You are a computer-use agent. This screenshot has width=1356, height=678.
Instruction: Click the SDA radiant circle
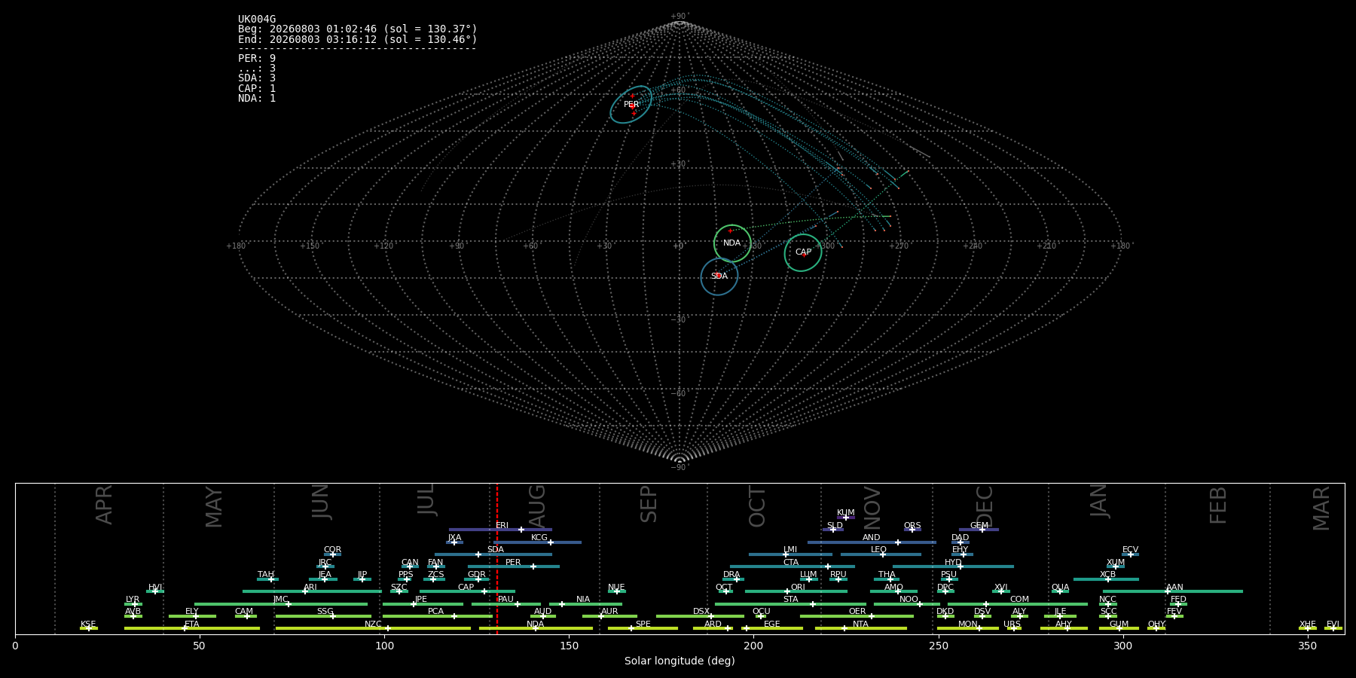[x=719, y=276]
